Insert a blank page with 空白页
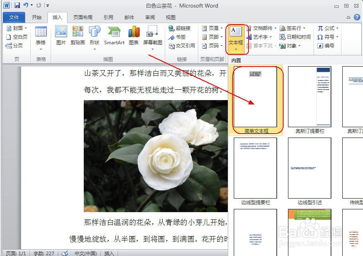 (17, 37)
